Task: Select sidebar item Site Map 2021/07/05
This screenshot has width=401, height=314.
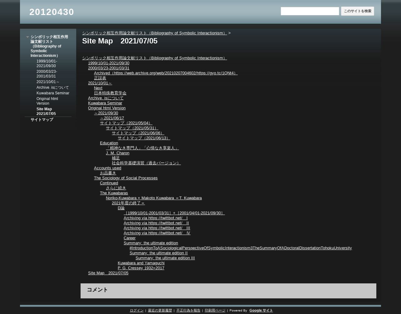Action: 46,111
